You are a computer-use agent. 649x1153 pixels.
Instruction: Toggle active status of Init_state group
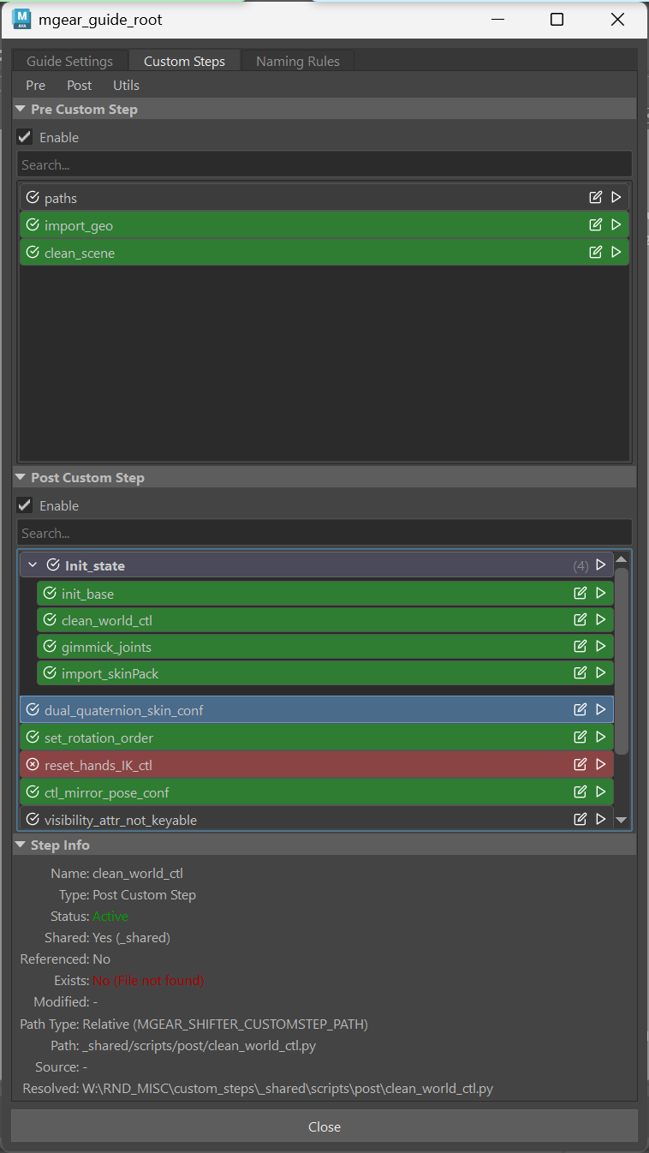pos(53,565)
